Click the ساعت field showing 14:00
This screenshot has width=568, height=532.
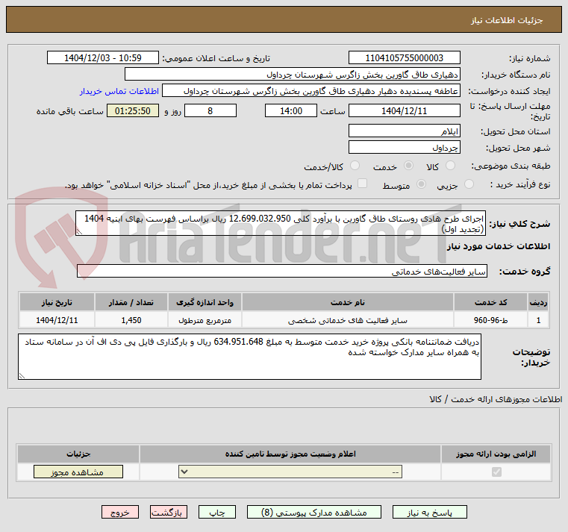pyautogui.click(x=291, y=111)
